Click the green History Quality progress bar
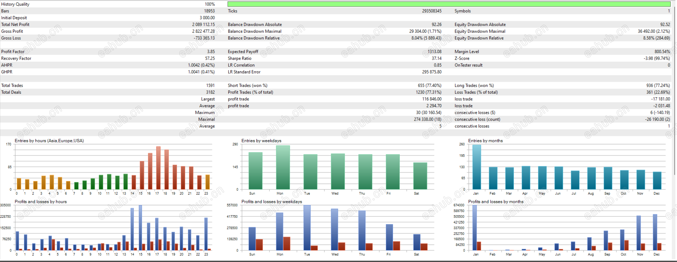677x262 pixels. pos(449,4)
